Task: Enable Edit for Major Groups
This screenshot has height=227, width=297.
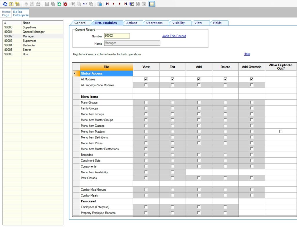Action: pyautogui.click(x=172, y=102)
